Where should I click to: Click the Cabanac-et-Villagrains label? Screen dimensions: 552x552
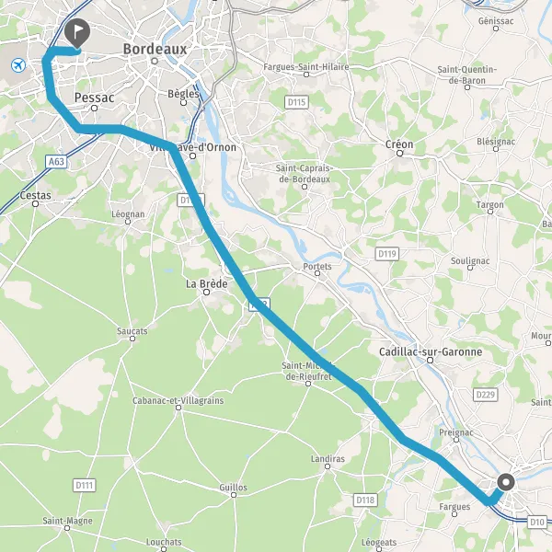click(x=178, y=400)
